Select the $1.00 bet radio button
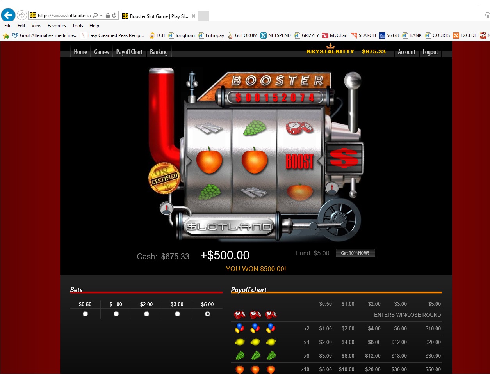This screenshot has height=374, width=490. click(116, 314)
